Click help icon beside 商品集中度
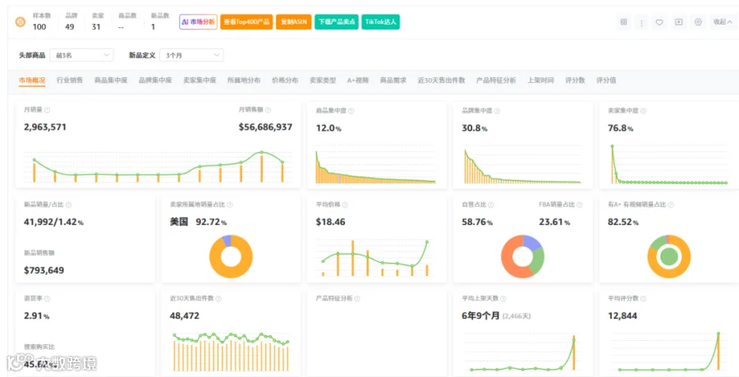The height and width of the screenshot is (377, 739). tap(351, 111)
